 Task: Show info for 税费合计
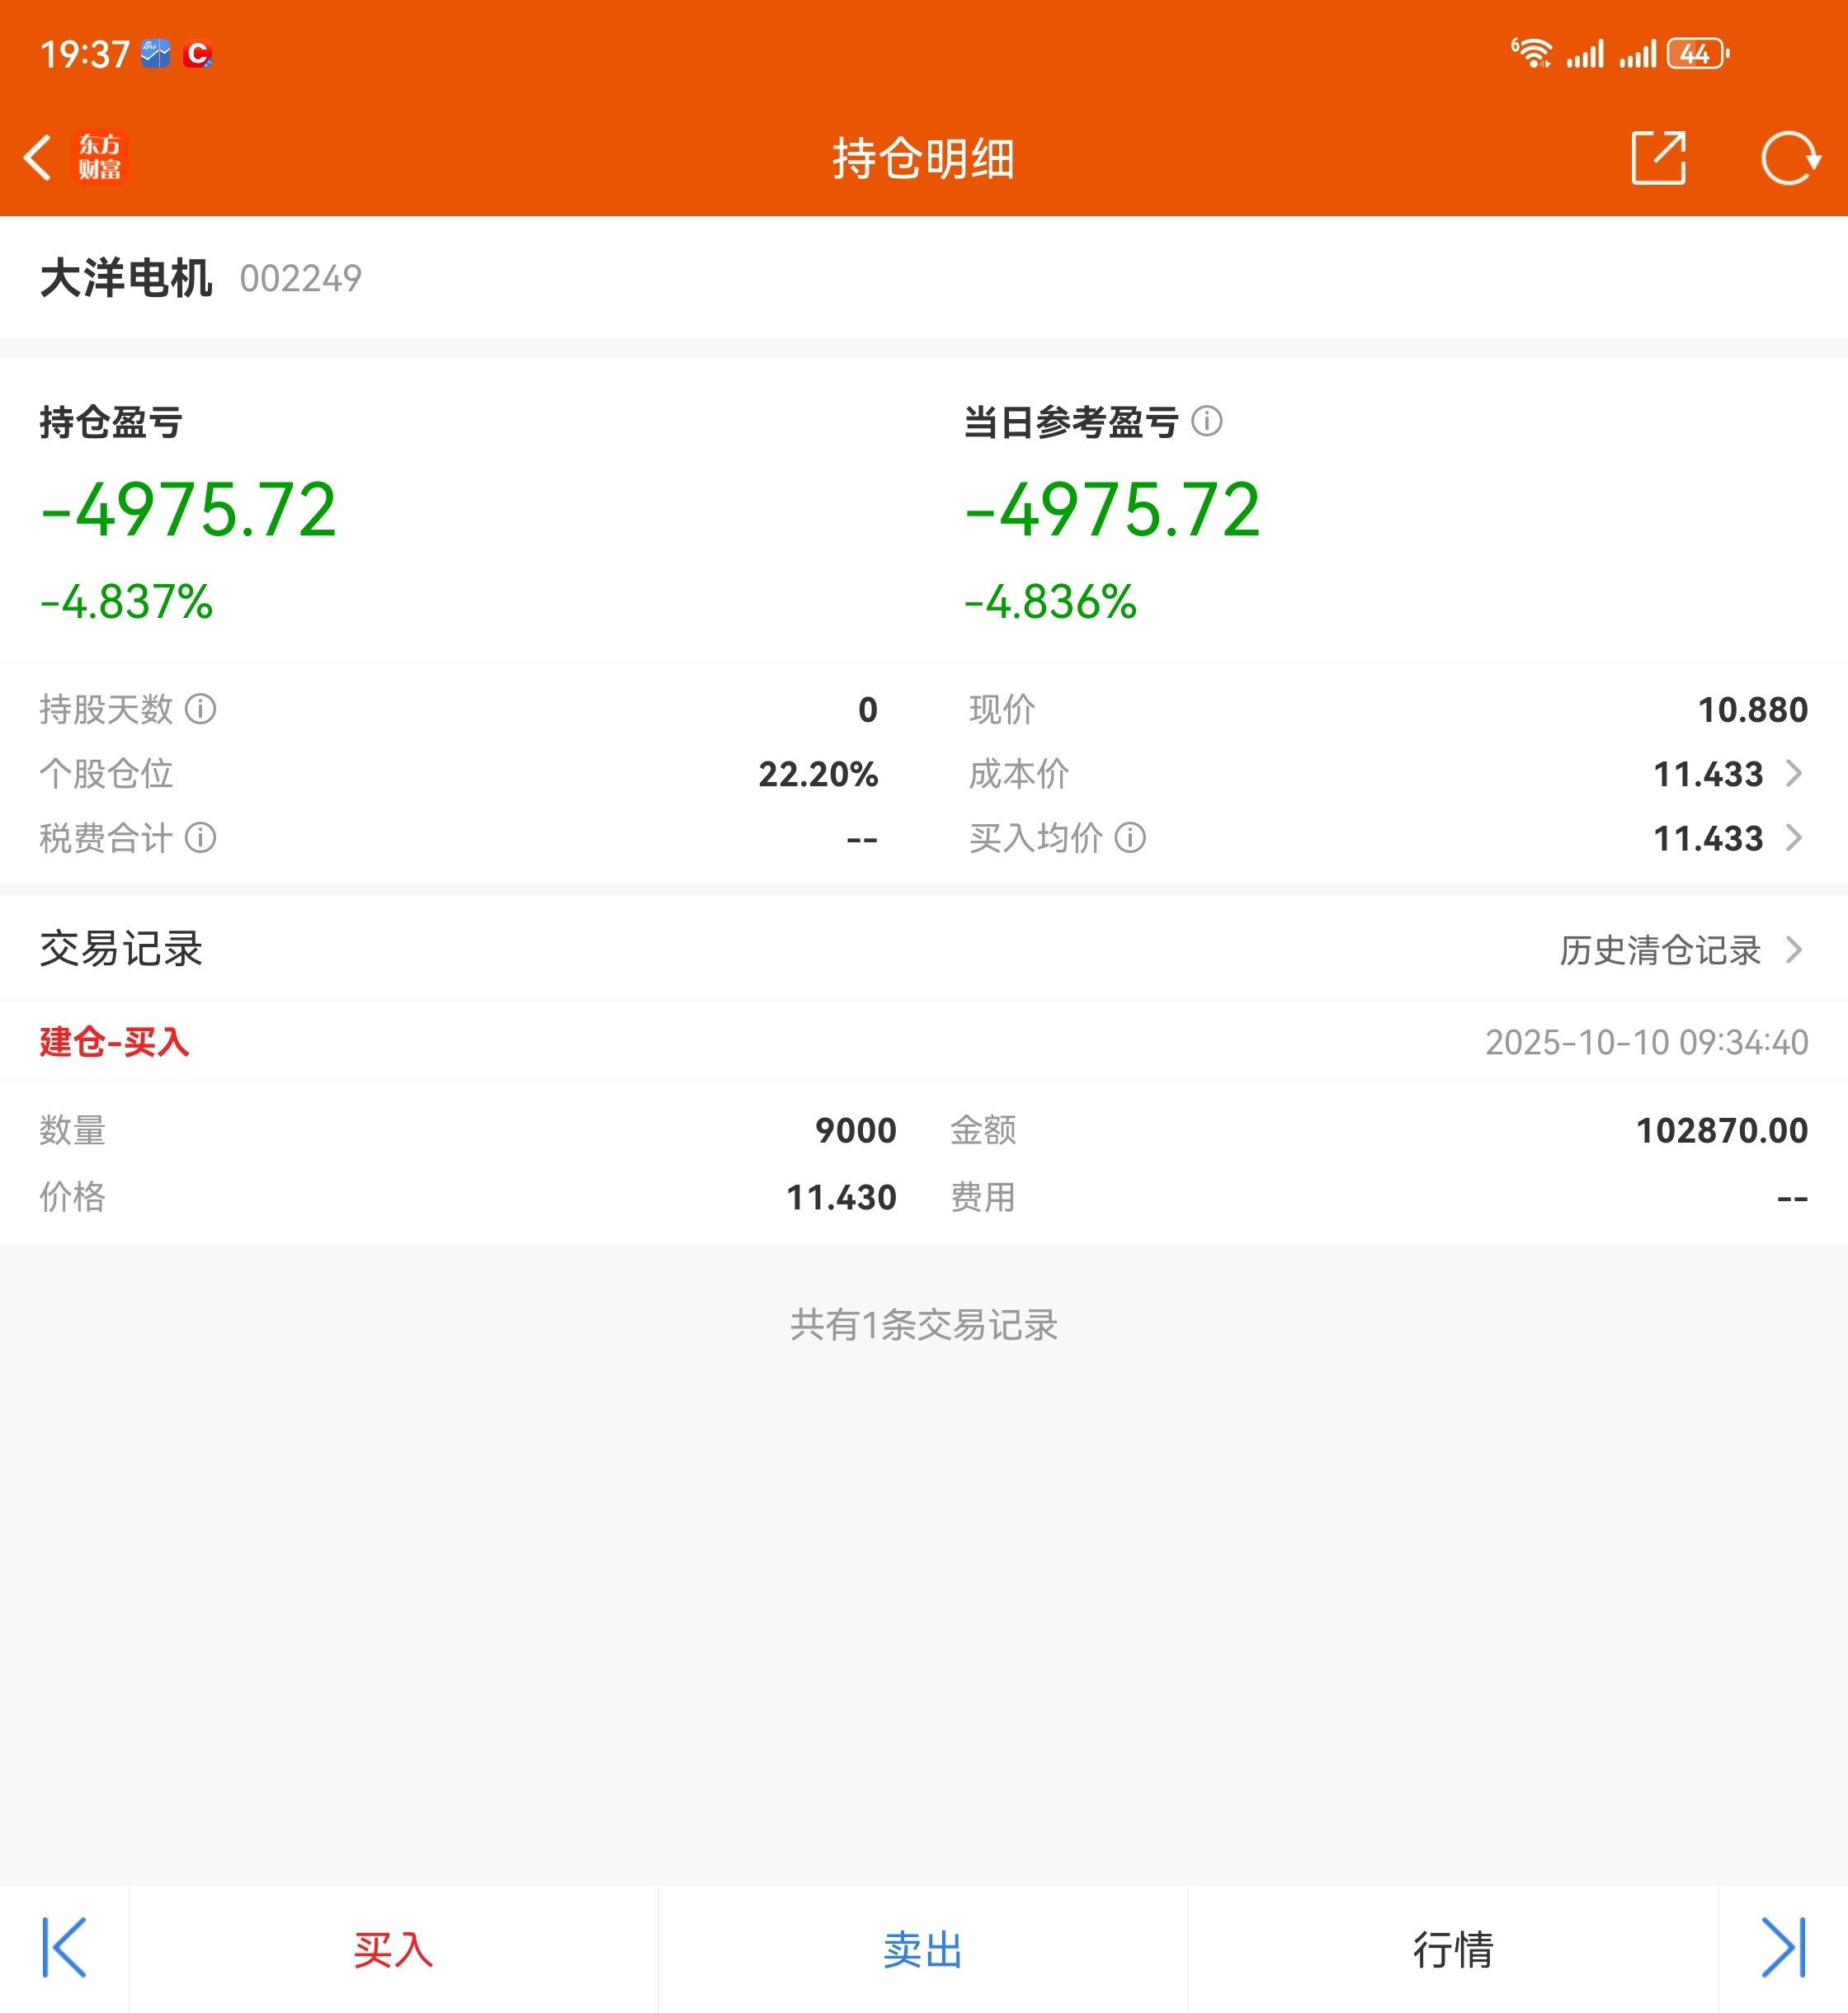201,837
